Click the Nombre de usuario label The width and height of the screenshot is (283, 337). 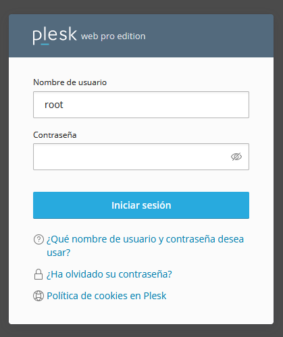click(x=70, y=82)
